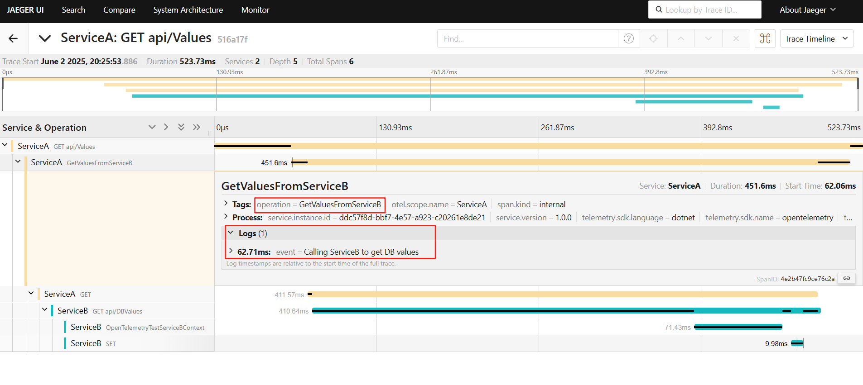
Task: Click the Start Time: 62.06ms detail
Action: pyautogui.click(x=820, y=186)
